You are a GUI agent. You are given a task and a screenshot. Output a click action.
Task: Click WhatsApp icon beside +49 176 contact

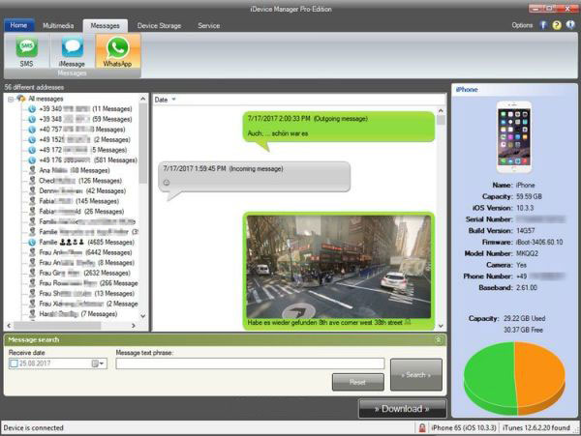coord(32,160)
